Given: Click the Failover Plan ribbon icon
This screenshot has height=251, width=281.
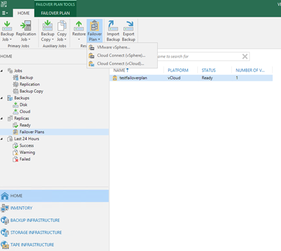Looking at the screenshot, I should pos(95,26).
